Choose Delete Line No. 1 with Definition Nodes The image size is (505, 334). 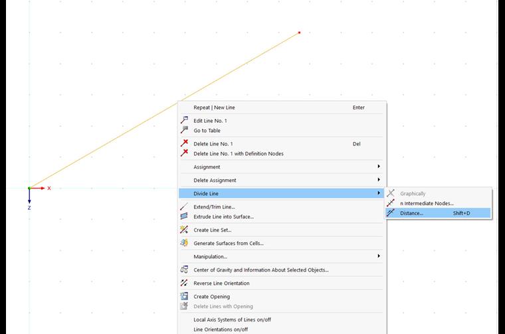[x=282, y=154]
